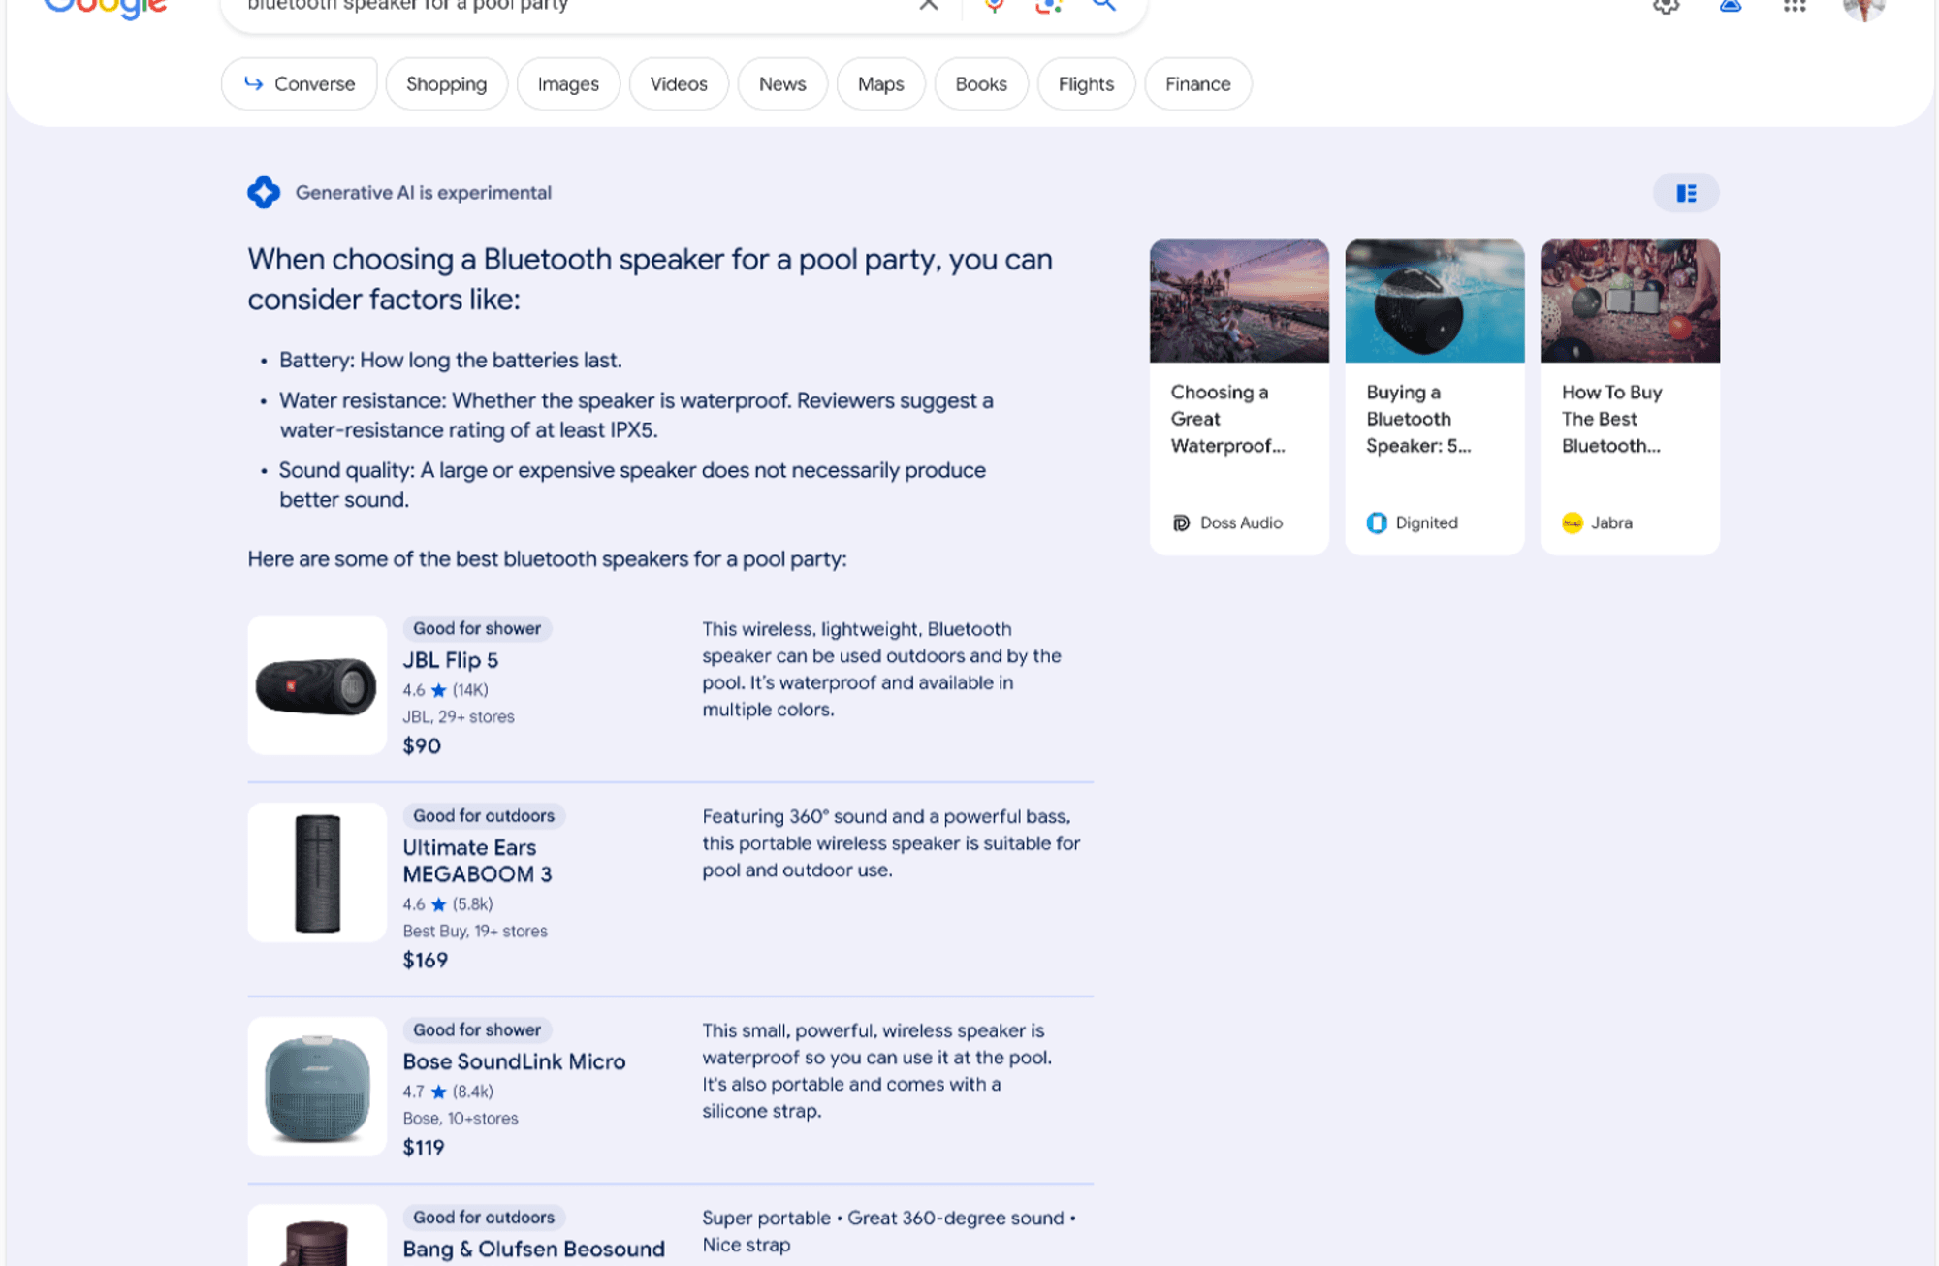1939x1266 pixels.
Task: Select the Finance filter tab
Action: pyautogui.click(x=1197, y=84)
